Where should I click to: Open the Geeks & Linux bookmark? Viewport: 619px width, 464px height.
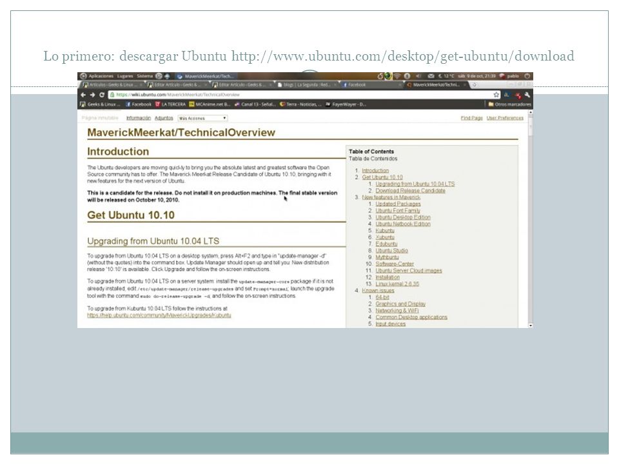pos(101,104)
